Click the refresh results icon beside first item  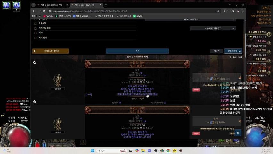(35, 63)
